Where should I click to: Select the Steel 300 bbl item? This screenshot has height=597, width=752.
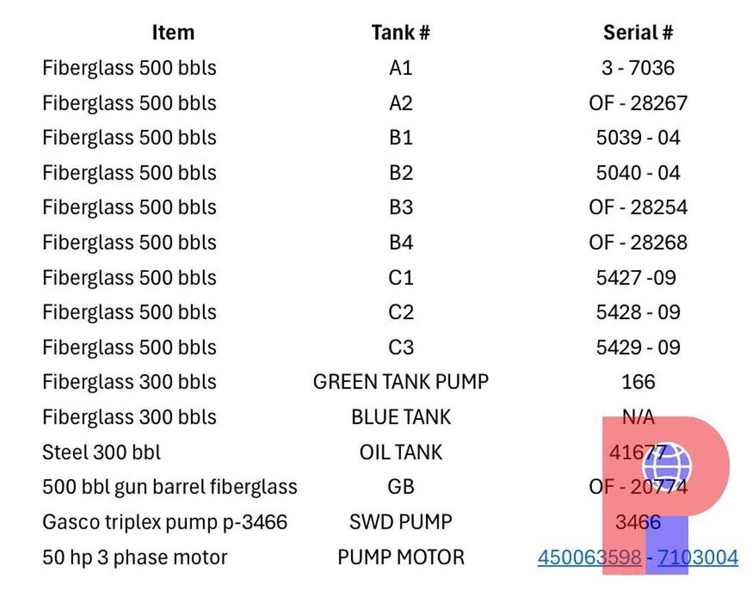pyautogui.click(x=102, y=452)
